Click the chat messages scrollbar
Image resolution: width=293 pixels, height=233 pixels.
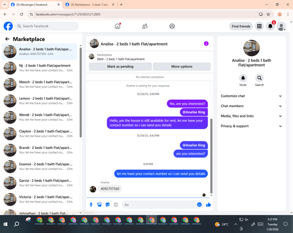211,156
